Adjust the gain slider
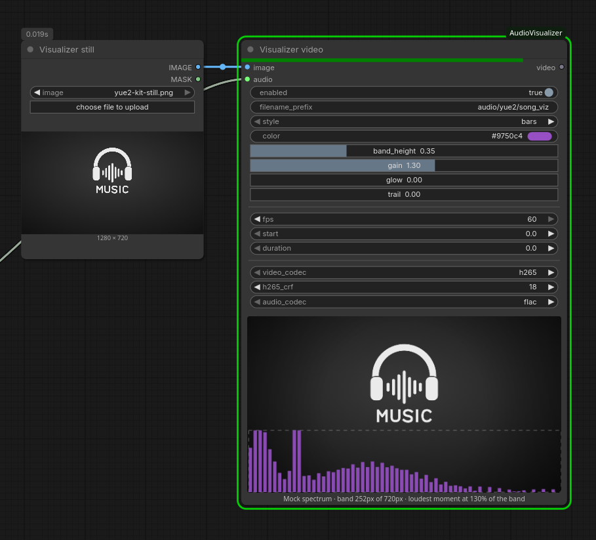 click(404, 165)
